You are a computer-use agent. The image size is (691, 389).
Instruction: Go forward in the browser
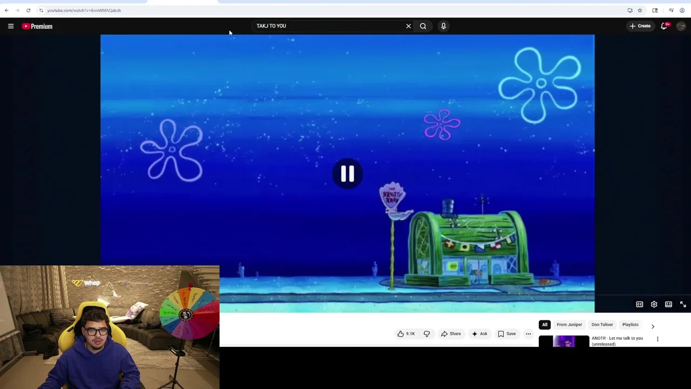[x=17, y=10]
